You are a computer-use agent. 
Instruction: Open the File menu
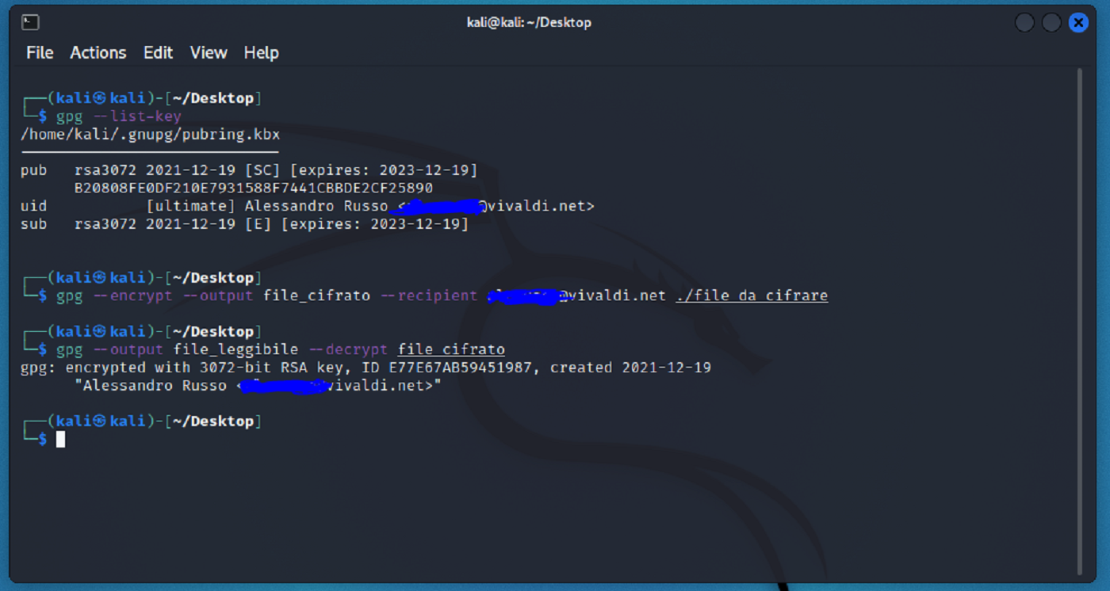(x=39, y=52)
